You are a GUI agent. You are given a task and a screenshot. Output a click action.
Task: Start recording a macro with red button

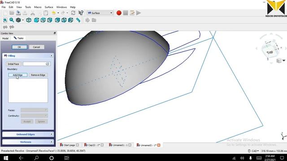coord(119,13)
